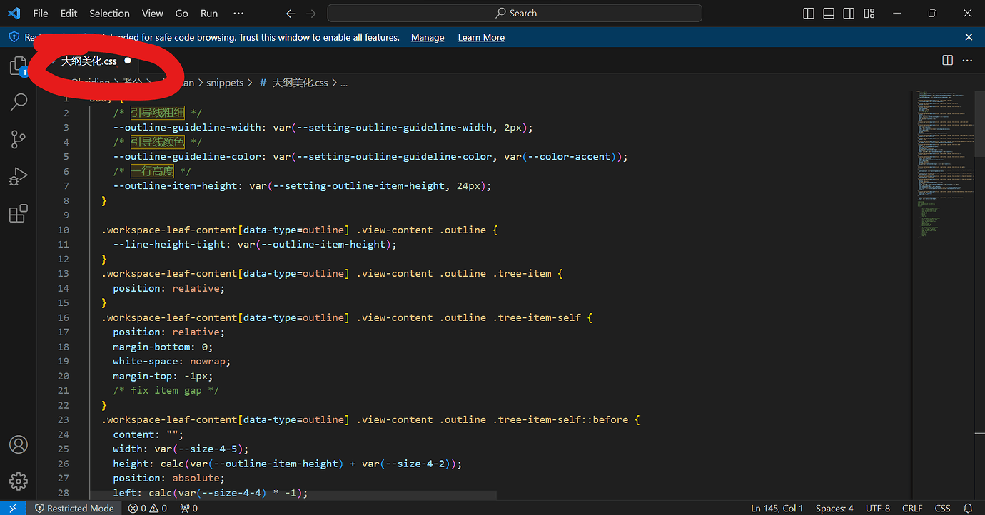Open the Source Control view

(x=19, y=139)
